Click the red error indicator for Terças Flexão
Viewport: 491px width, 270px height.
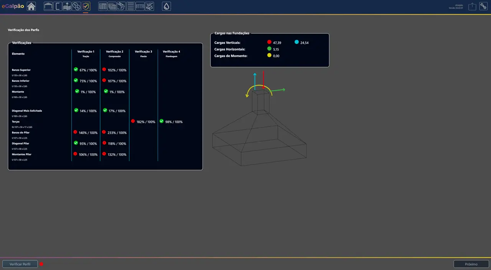(x=133, y=121)
